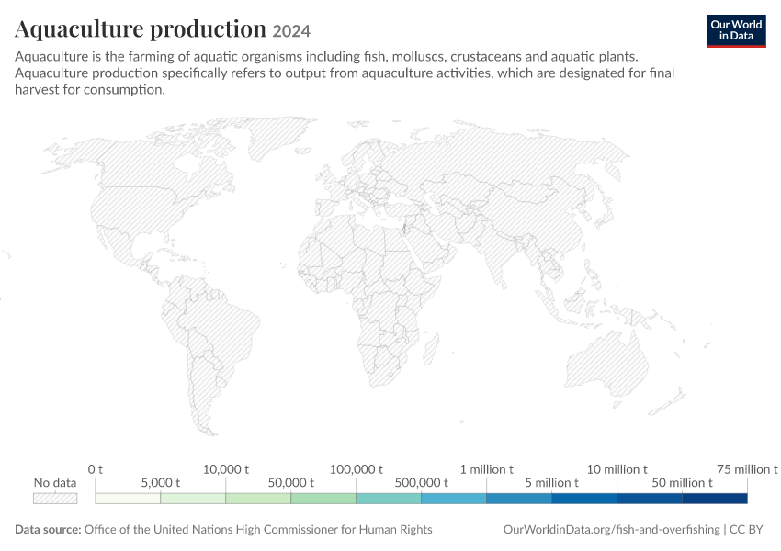Click Brazil on the world map
Screen dimensions: 781x551
click(x=224, y=331)
